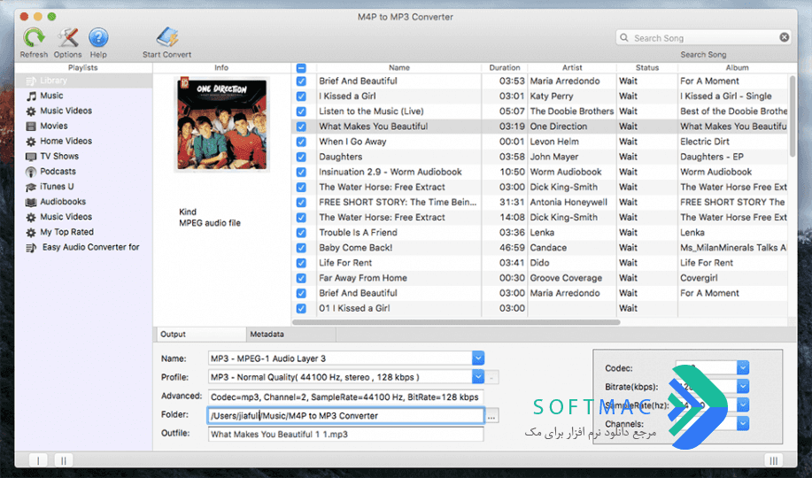Clear the Search Song field
This screenshot has width=812, height=478.
[x=784, y=37]
